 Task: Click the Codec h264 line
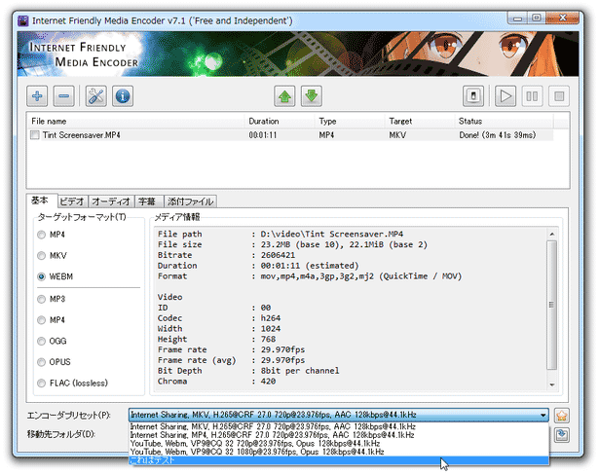[x=219, y=318]
